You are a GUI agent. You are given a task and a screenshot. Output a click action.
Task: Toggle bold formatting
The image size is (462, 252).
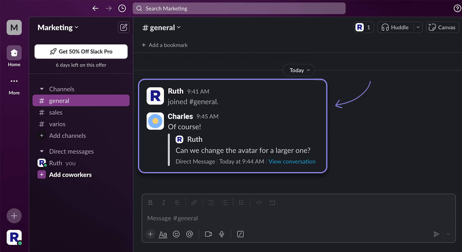150,203
